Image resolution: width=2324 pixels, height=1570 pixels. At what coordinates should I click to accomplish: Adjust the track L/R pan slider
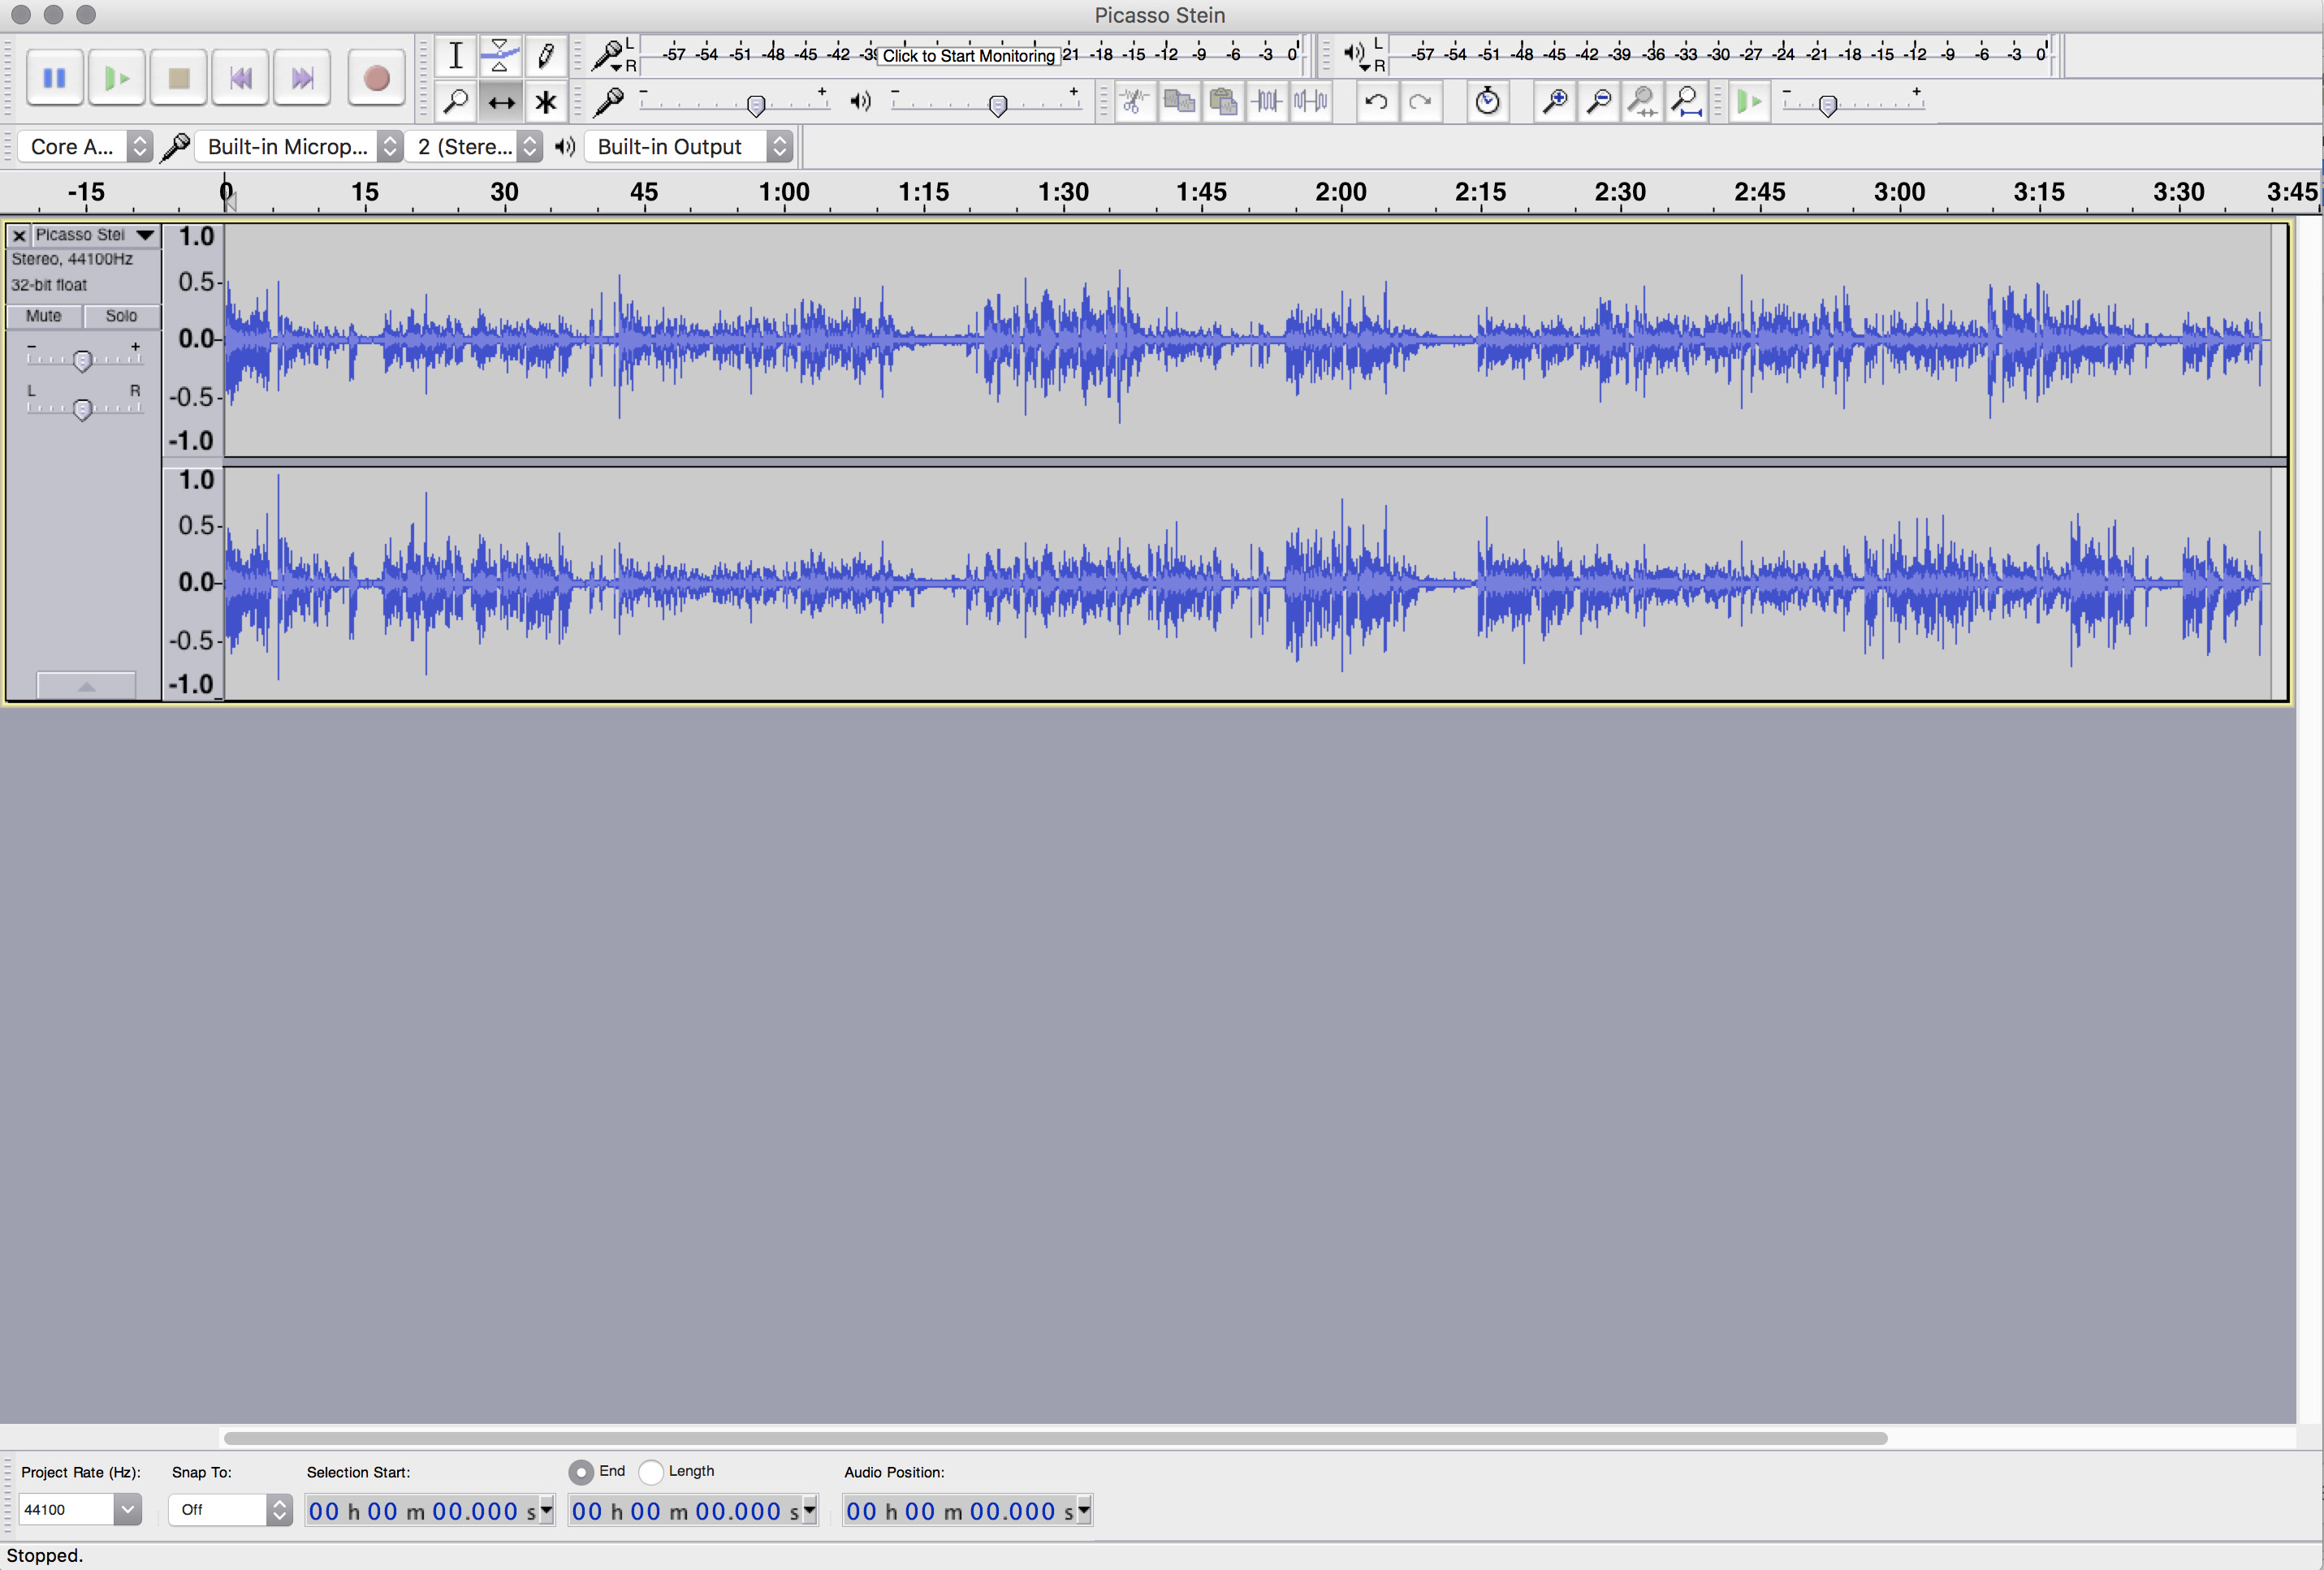pos(83,408)
